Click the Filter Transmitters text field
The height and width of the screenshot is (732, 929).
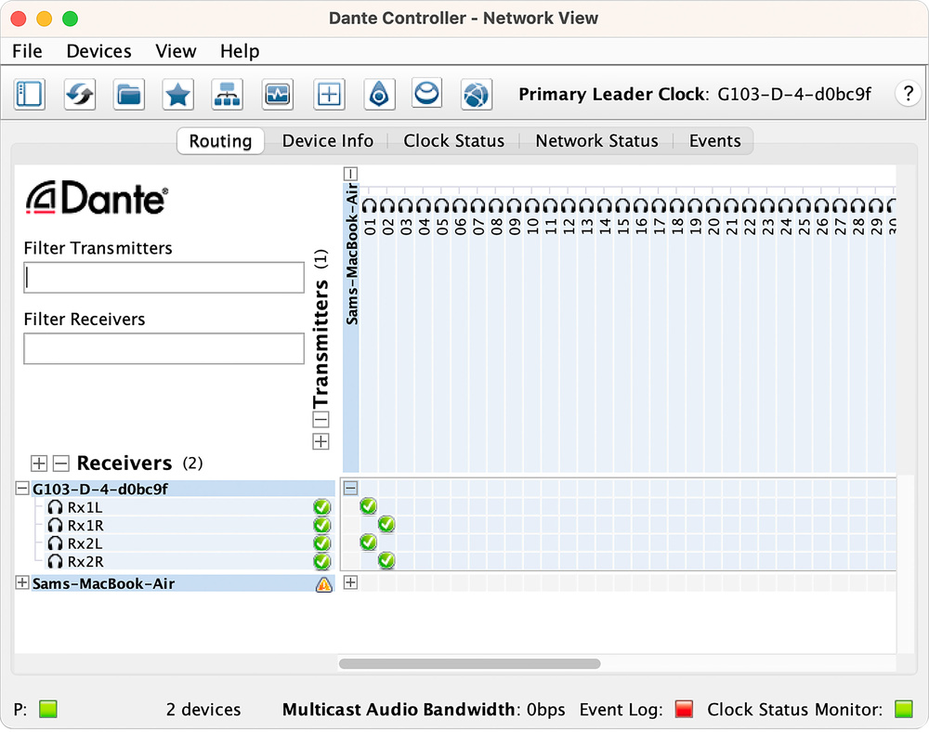[x=164, y=277]
